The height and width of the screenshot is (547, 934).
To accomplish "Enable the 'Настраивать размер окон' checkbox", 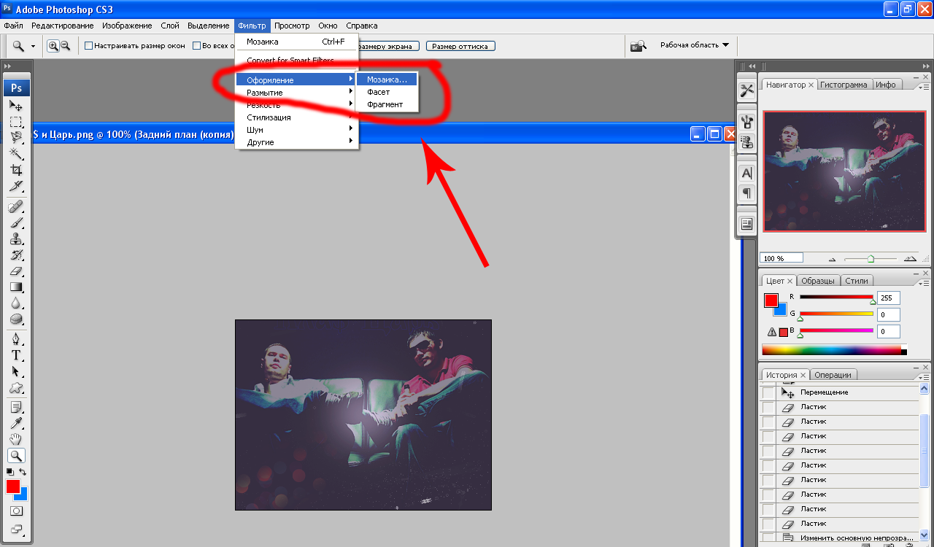I will (x=89, y=46).
